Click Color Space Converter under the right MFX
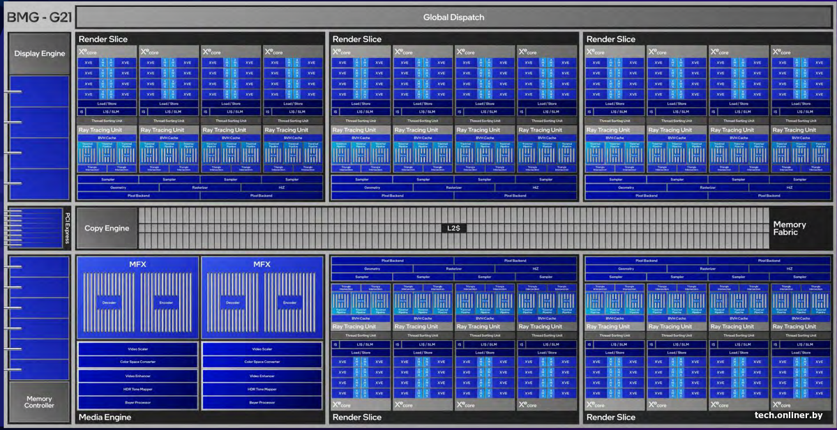This screenshot has height=430, width=837. pyautogui.click(x=262, y=362)
